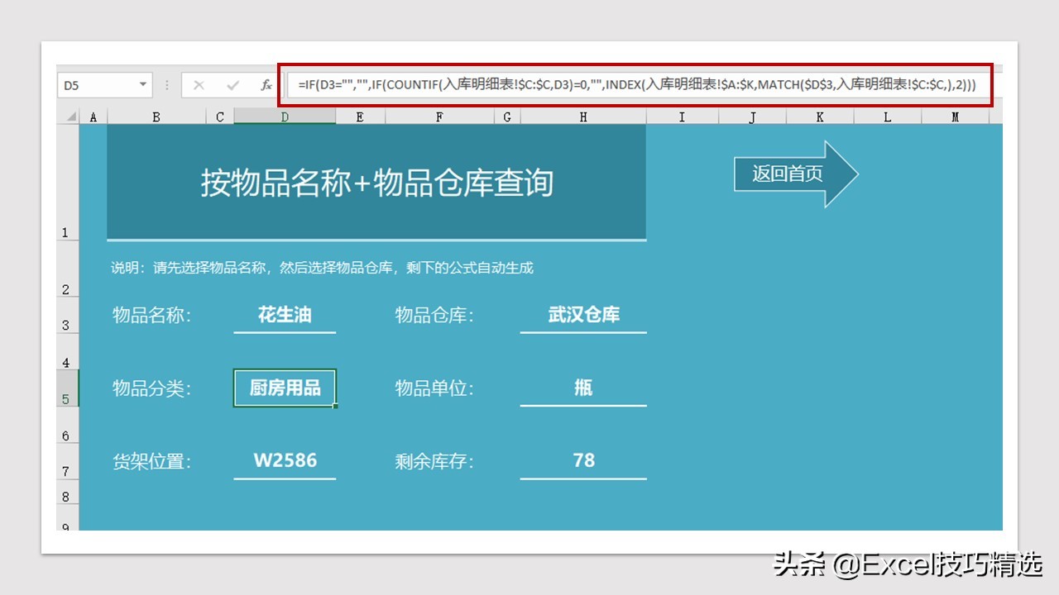Open the 物品名称 dropdown by selecting 花生油 cell
Viewport: 1059px width, 595px height.
click(x=285, y=315)
